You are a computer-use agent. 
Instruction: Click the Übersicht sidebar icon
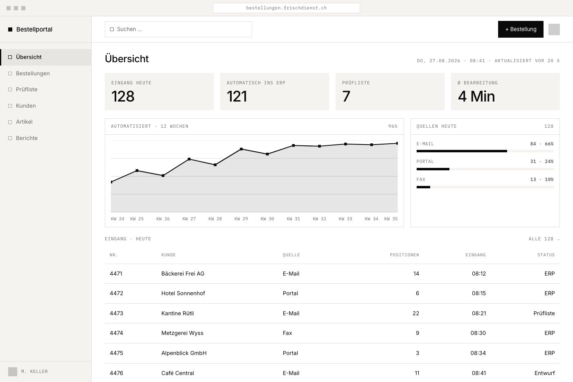click(10, 57)
